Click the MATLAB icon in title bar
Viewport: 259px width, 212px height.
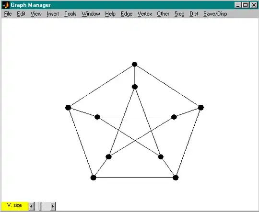tap(6, 5)
